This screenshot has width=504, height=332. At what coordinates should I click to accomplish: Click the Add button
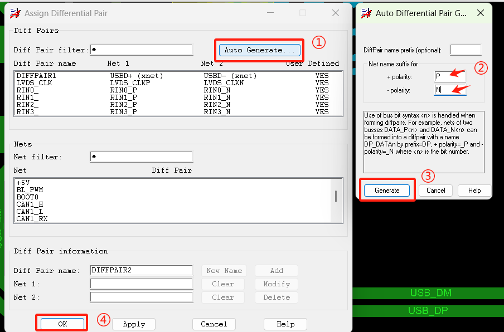pos(277,271)
